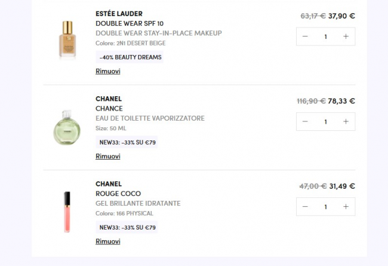This screenshot has width=388, height=266.
Task: Increase Chanel Chance quantity with plus
Action: [346, 121]
